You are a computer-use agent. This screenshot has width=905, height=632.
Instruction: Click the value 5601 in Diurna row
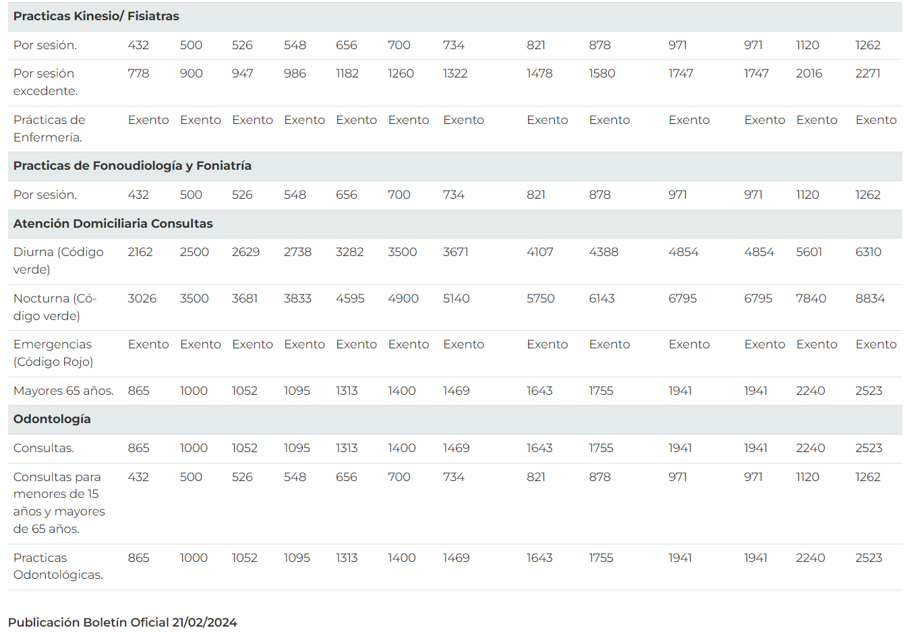click(809, 252)
